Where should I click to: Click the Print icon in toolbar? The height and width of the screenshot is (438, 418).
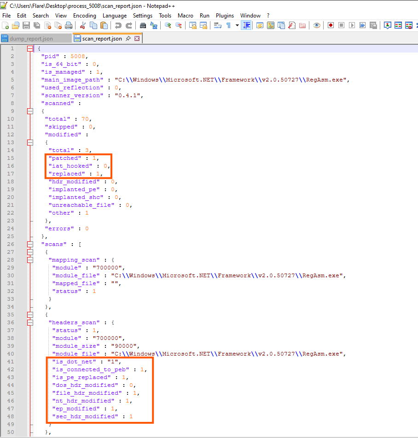click(x=69, y=25)
